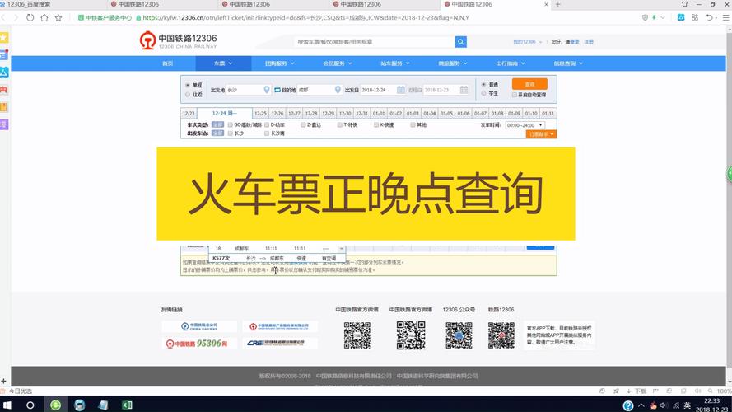The image size is (732, 412).
Task: Click the volume speaker tray icon
Action: point(664,405)
